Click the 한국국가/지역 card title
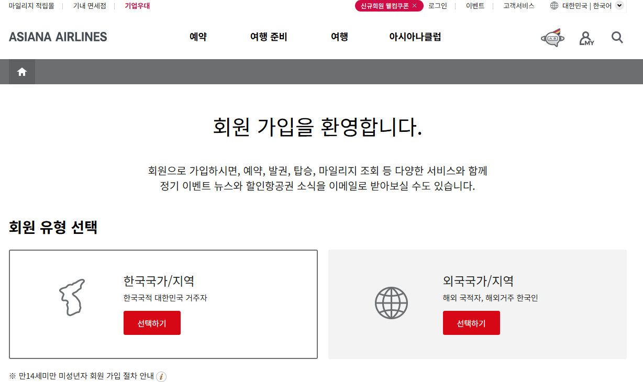The image size is (643, 382). coord(159,281)
